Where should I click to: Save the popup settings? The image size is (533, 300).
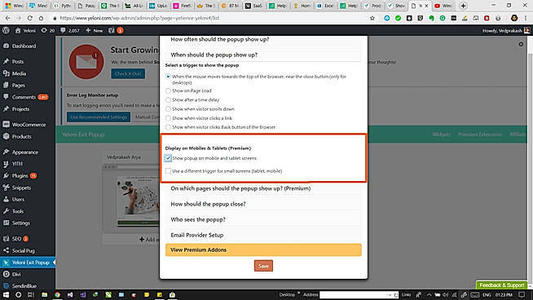tap(263, 266)
